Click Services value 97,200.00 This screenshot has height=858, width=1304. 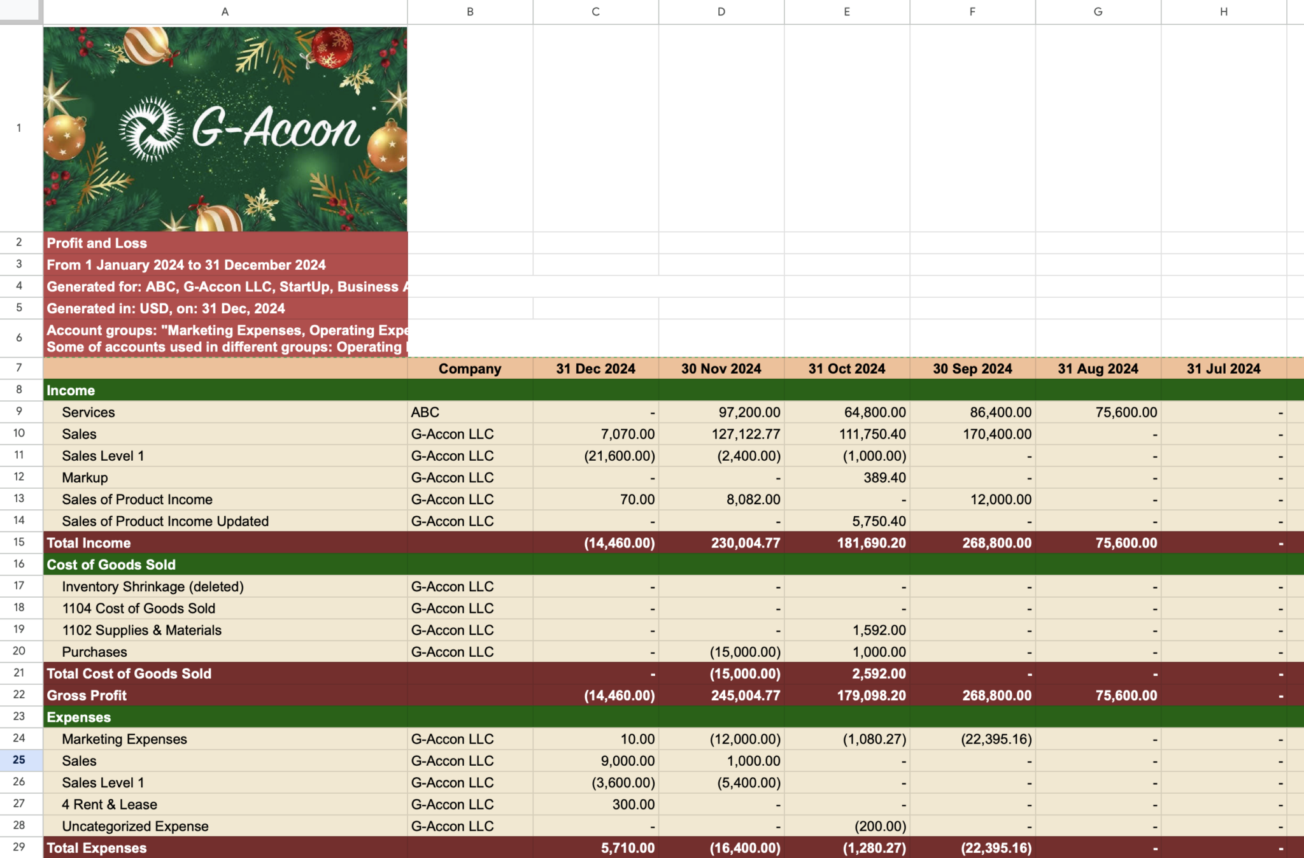click(x=721, y=412)
